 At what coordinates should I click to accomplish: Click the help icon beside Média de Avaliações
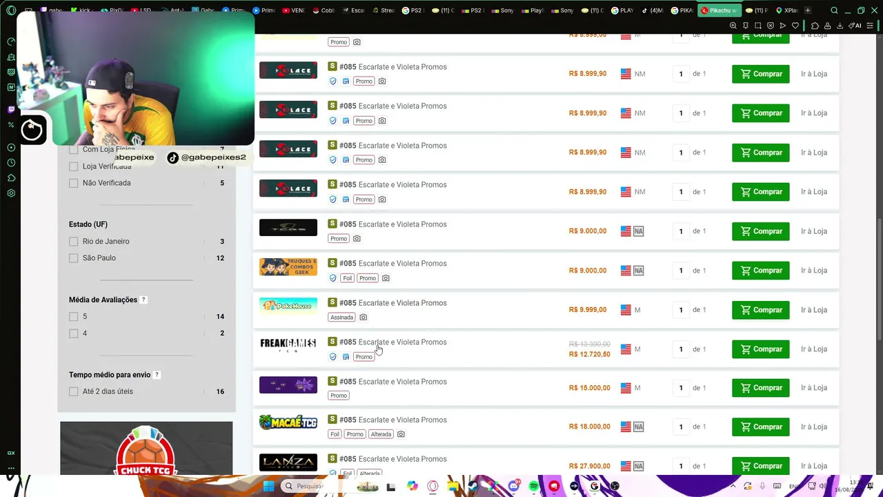pos(143,300)
